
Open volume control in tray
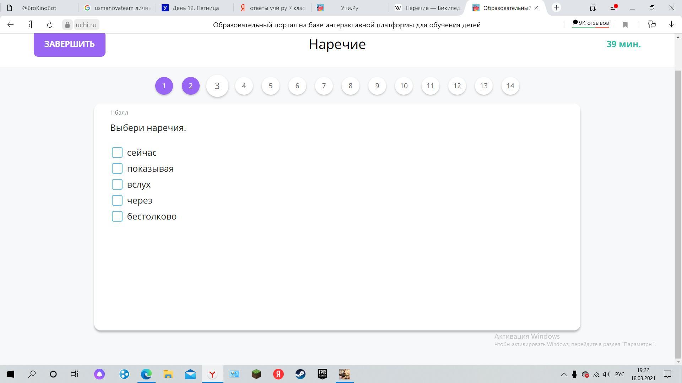point(606,374)
